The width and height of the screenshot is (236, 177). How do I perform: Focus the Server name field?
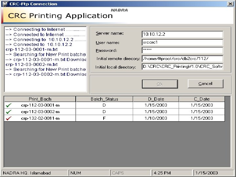click(183, 34)
